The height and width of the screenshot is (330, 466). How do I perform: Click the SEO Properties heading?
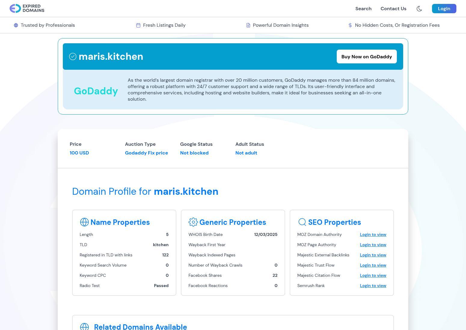click(x=335, y=222)
